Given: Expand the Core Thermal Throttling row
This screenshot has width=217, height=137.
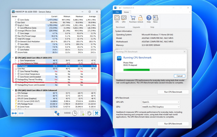Looking at the screenshot, I should click(x=15, y=71).
